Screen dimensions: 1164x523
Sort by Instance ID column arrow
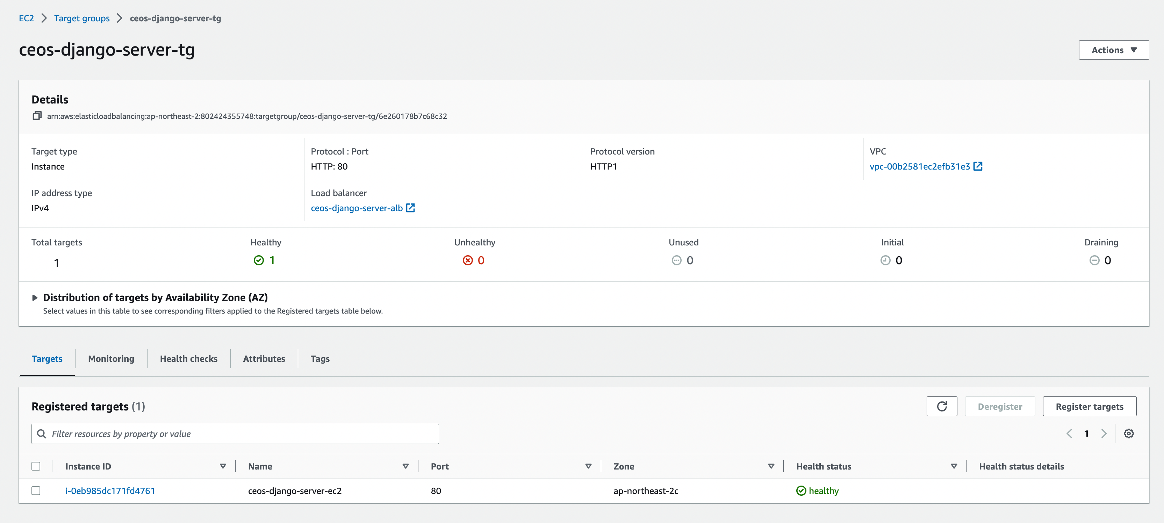223,466
